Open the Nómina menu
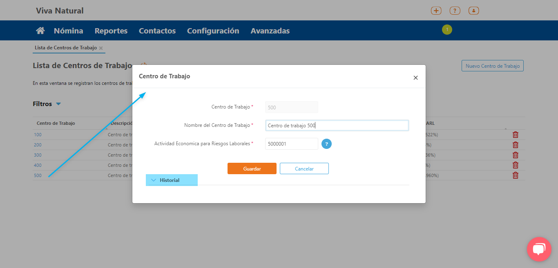Viewport: 558px width, 268px height. [68, 31]
